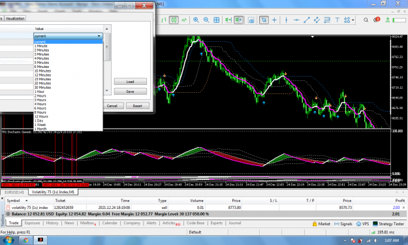The width and height of the screenshot is (408, 245).
Task: Choose '5 Minutes' timeframe option
Action: pos(68,63)
